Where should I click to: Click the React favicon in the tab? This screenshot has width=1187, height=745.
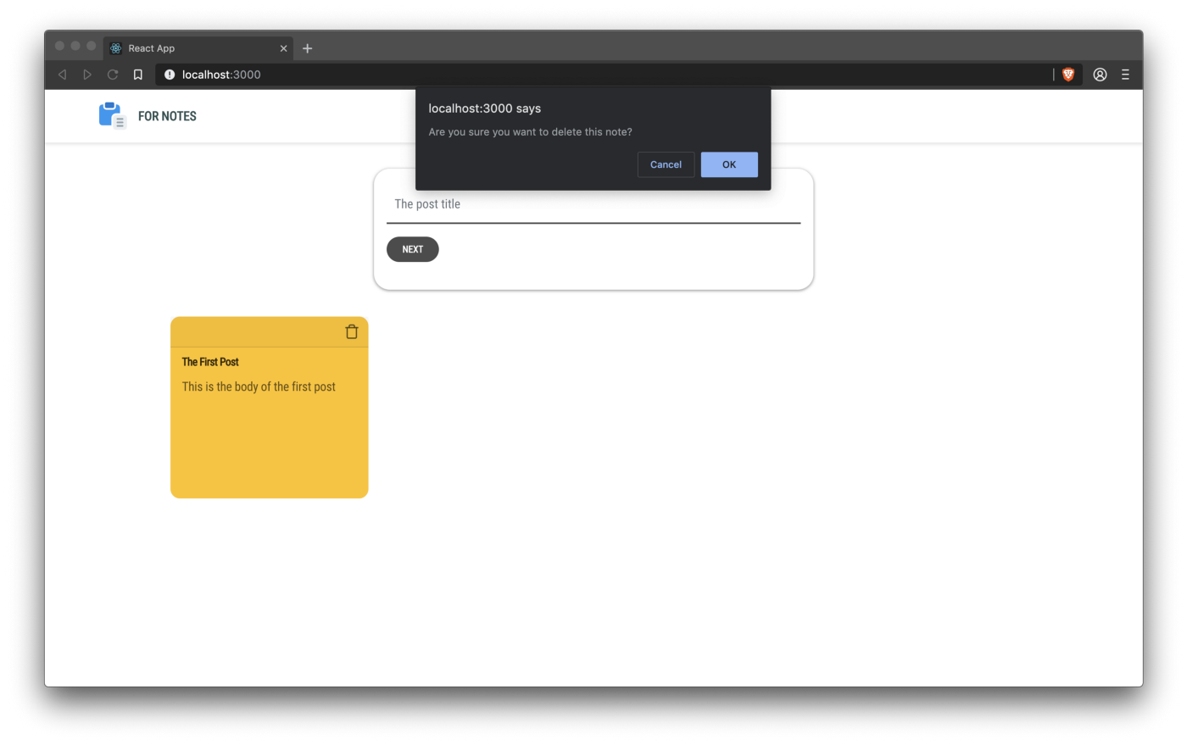114,48
